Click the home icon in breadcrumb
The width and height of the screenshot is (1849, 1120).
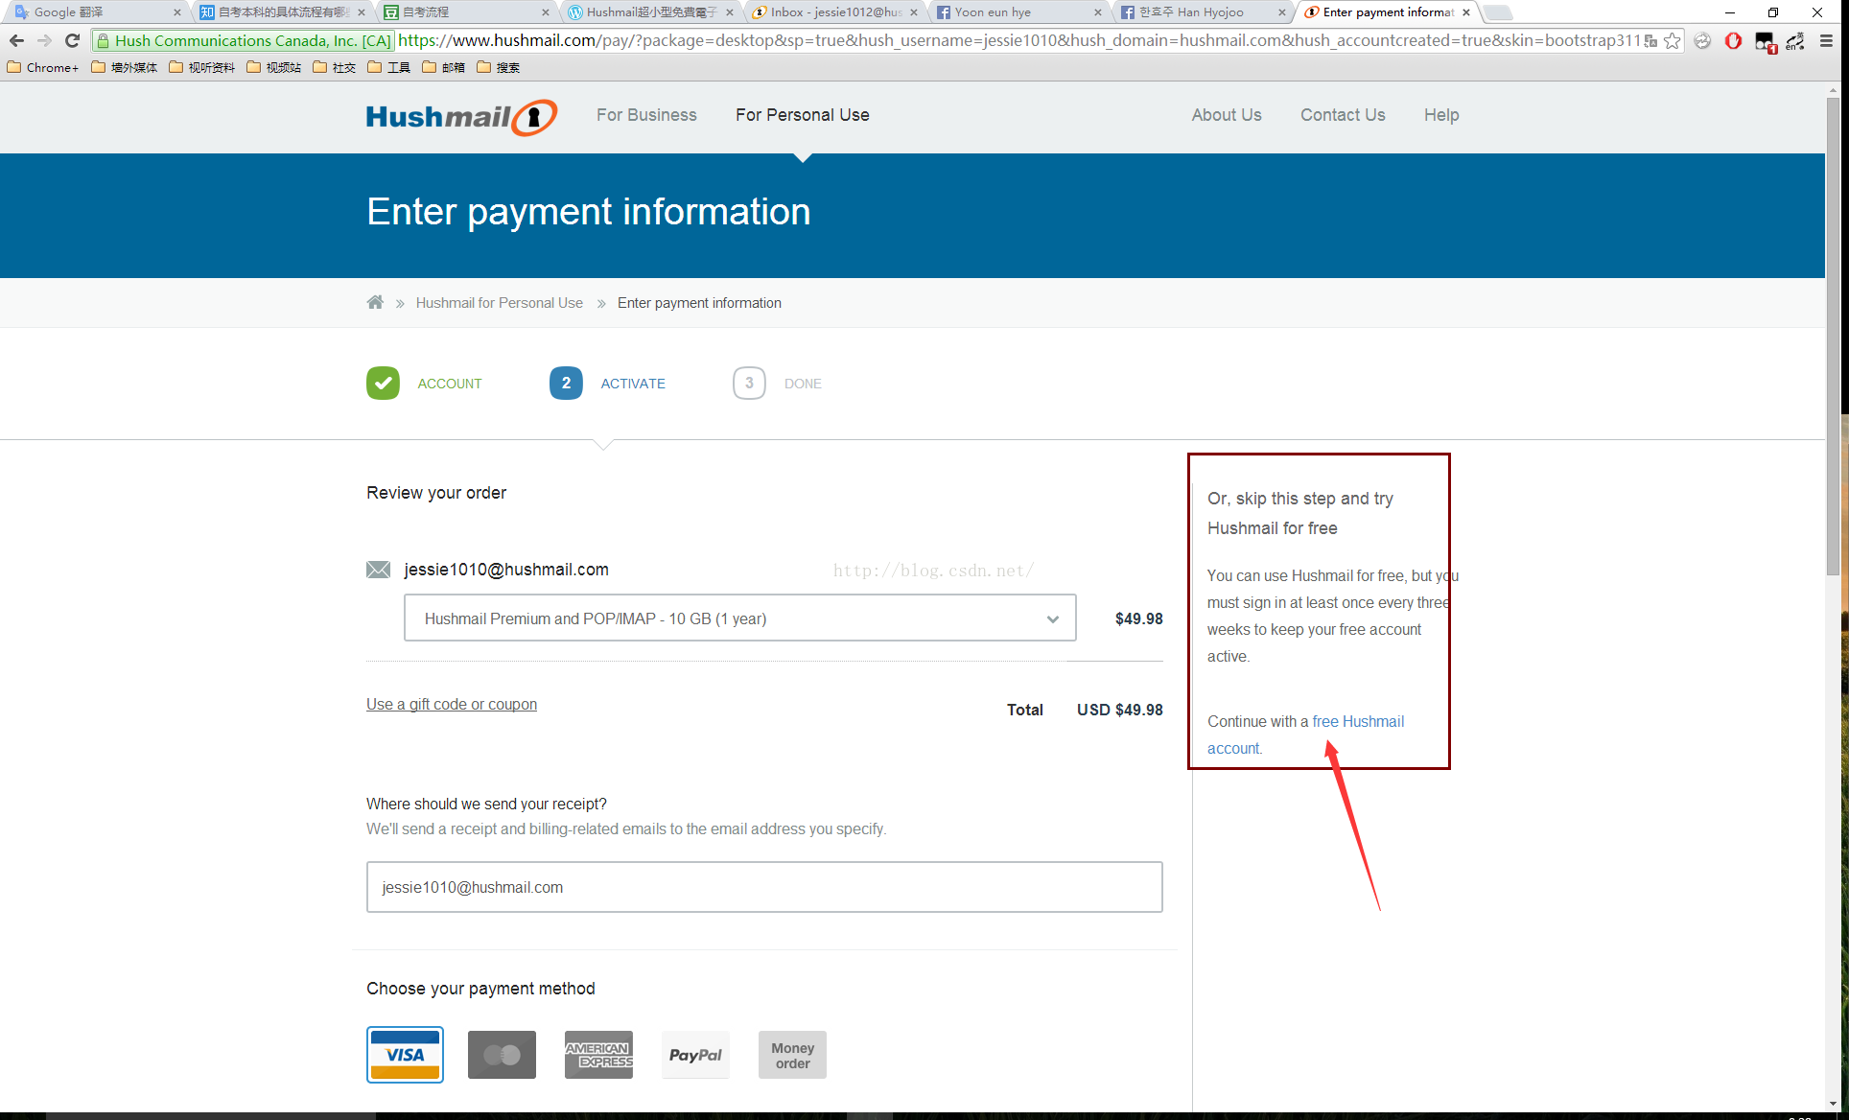[x=375, y=302]
